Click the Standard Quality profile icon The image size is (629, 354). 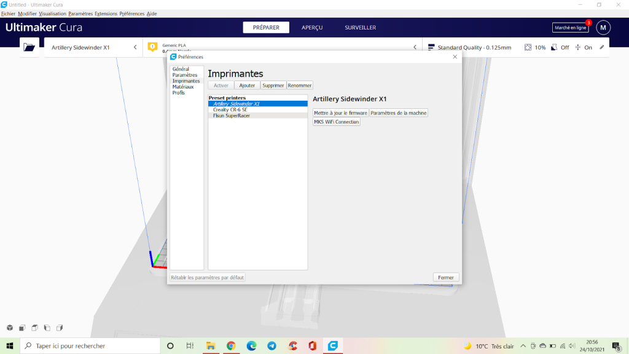pyautogui.click(x=431, y=47)
